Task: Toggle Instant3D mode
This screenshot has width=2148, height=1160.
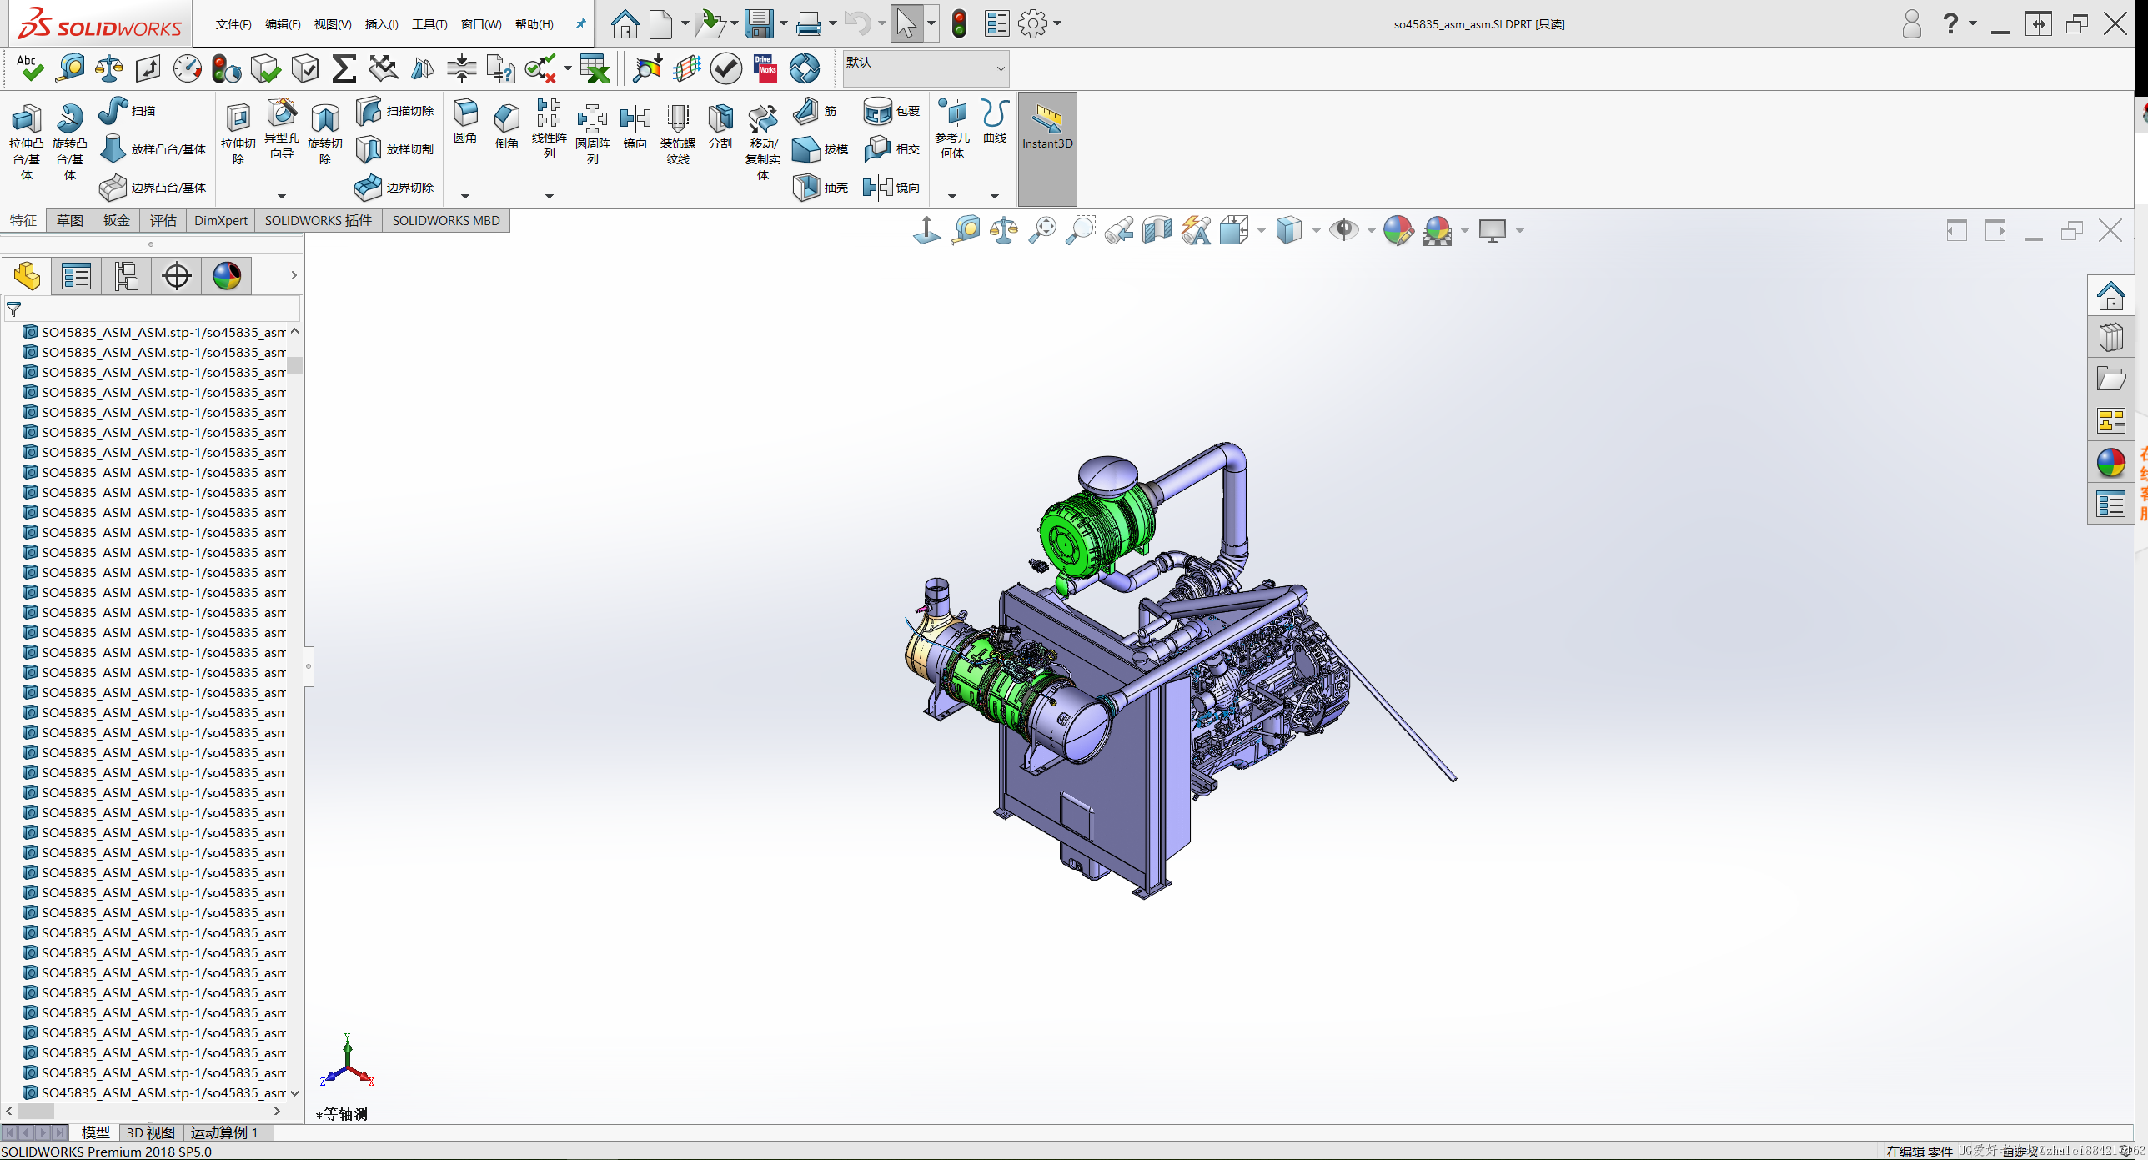Action: click(x=1047, y=148)
